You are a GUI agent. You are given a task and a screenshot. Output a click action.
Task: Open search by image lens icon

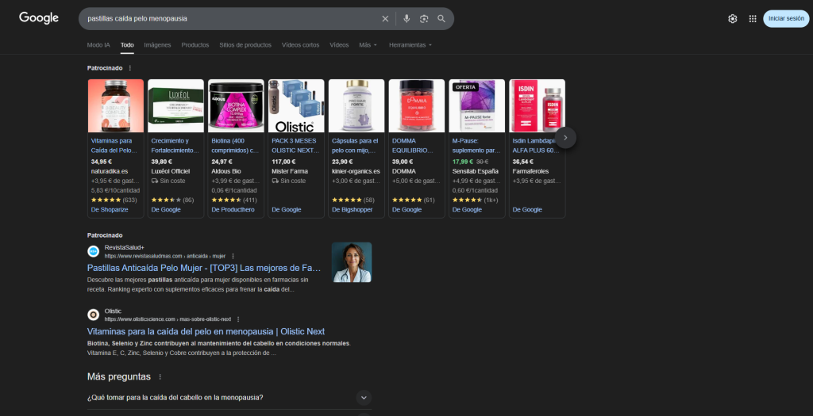[424, 18]
